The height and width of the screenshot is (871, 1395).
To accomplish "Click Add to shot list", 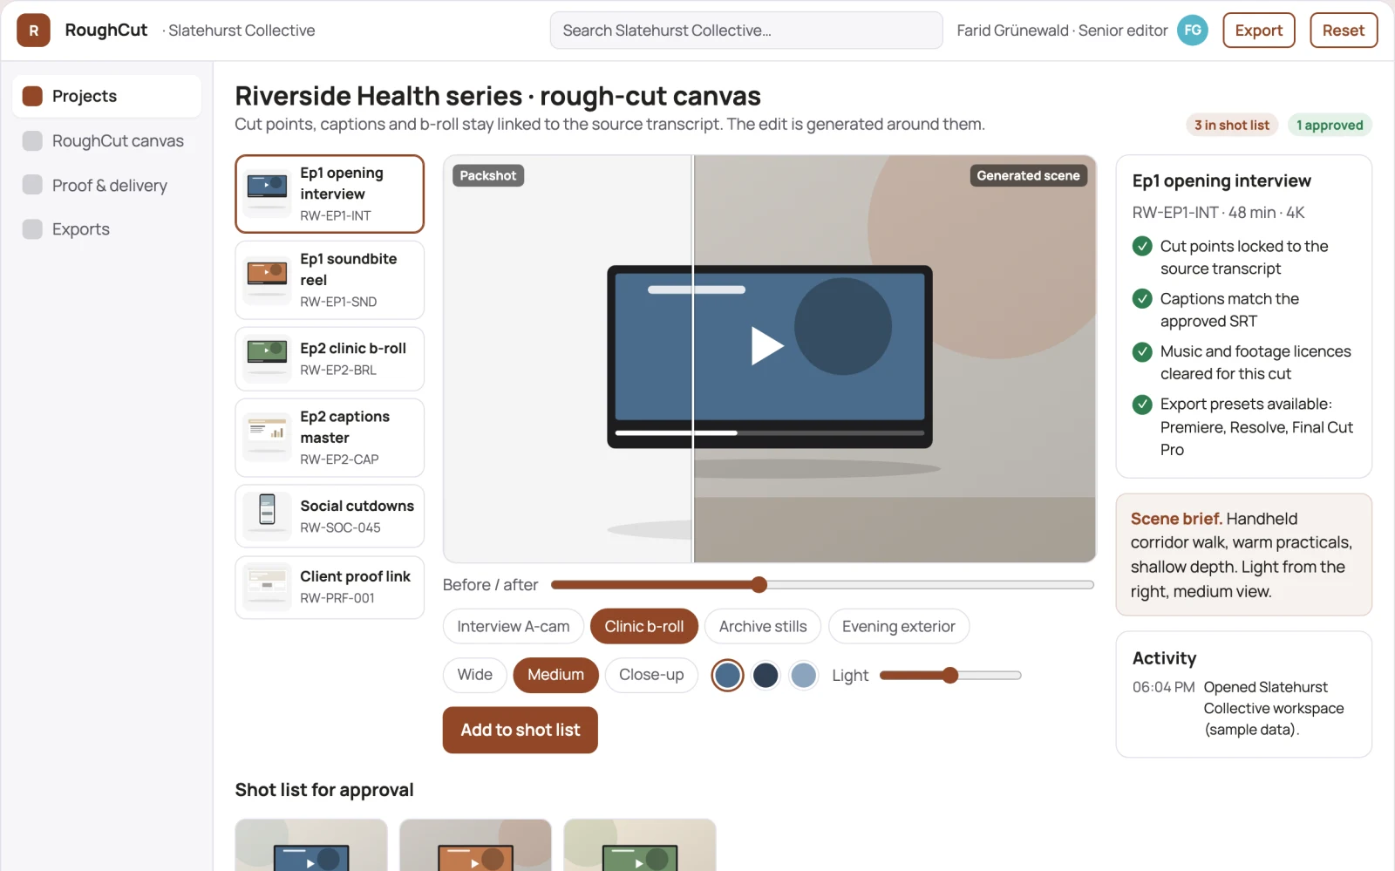I will [x=521, y=730].
